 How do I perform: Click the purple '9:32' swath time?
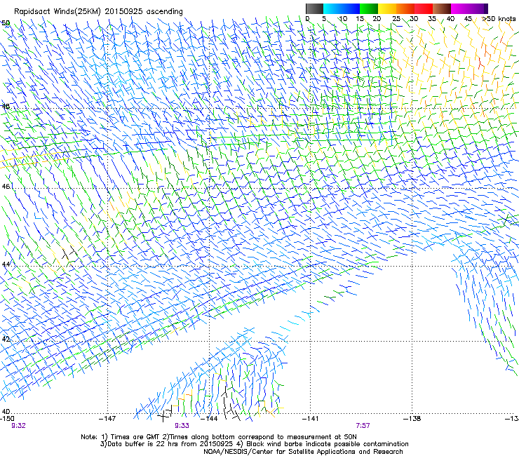(18, 426)
